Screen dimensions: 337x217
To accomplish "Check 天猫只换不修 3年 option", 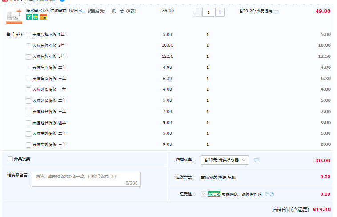I will point(28,57).
